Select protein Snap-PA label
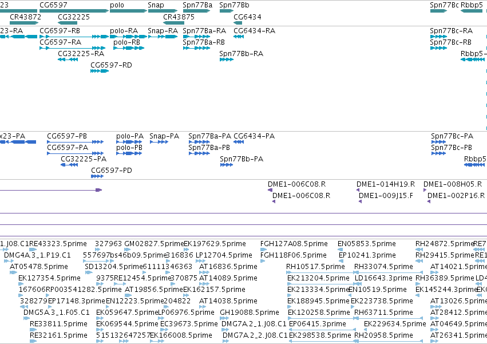 pyautogui.click(x=164, y=136)
